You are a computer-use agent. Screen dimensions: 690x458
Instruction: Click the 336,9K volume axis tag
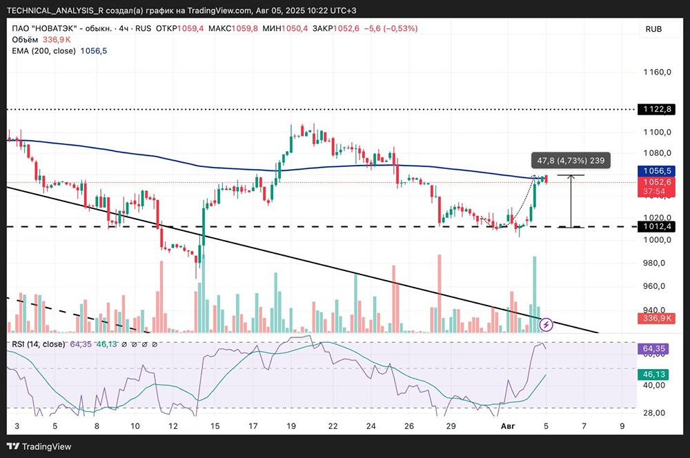[657, 318]
